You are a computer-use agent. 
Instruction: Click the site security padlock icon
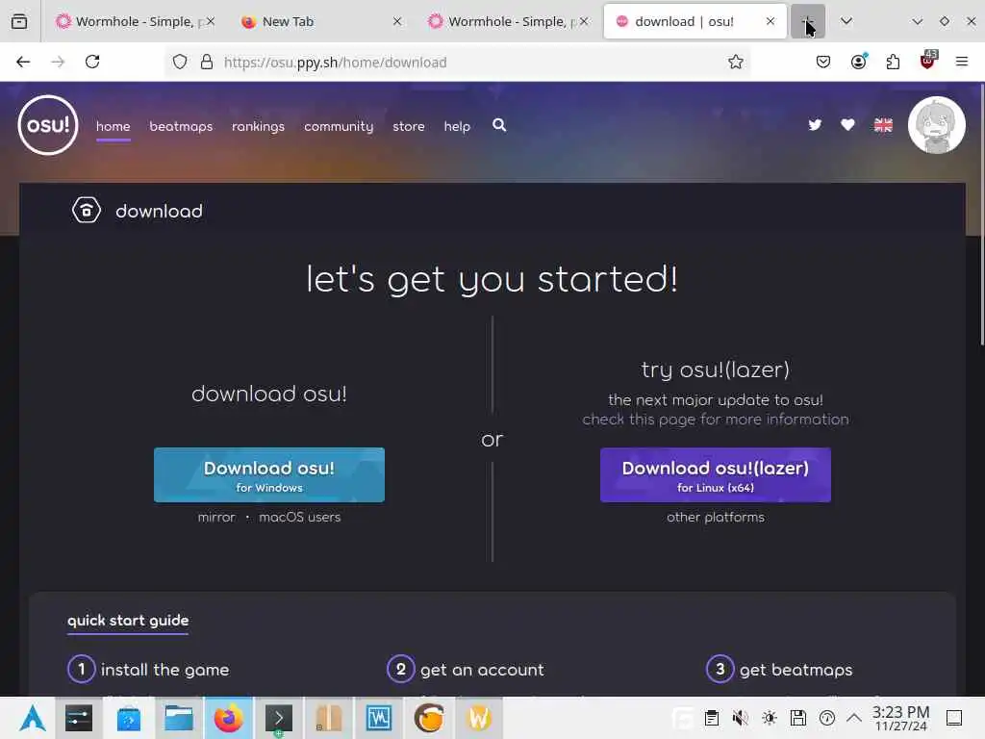[x=207, y=62]
